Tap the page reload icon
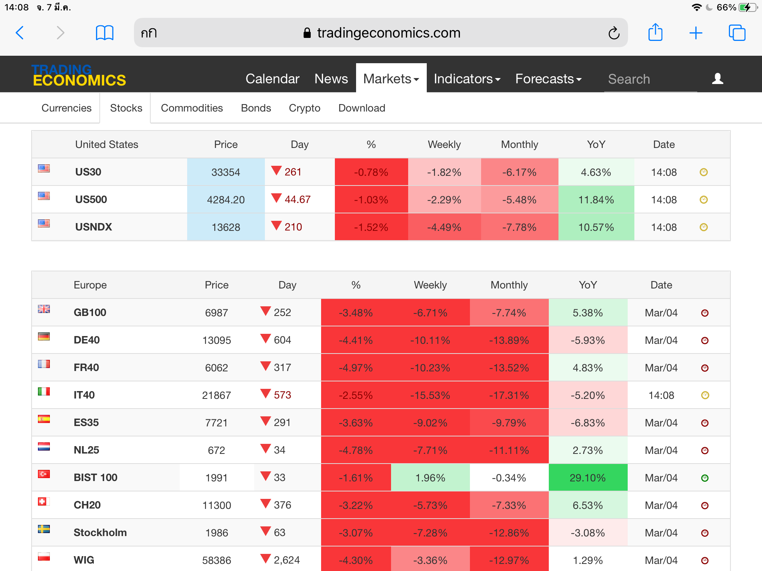The height and width of the screenshot is (571, 762). click(x=614, y=33)
